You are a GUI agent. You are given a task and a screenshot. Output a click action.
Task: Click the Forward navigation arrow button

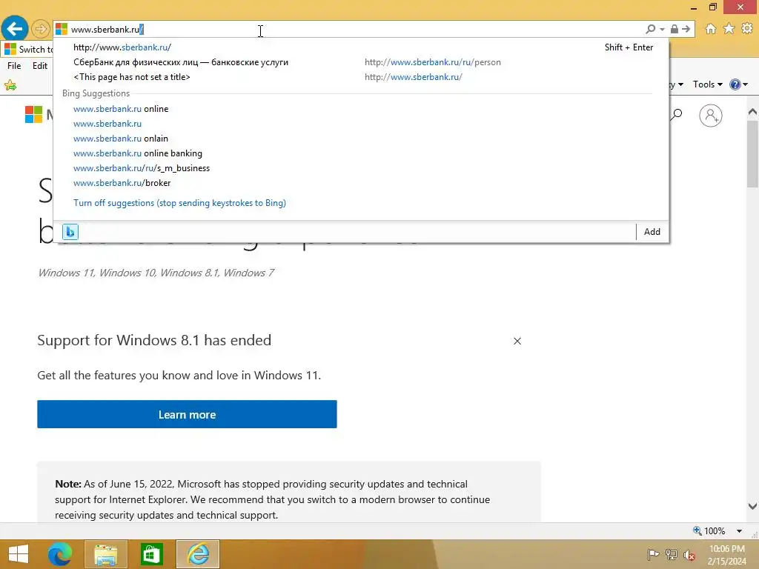pyautogui.click(x=41, y=29)
